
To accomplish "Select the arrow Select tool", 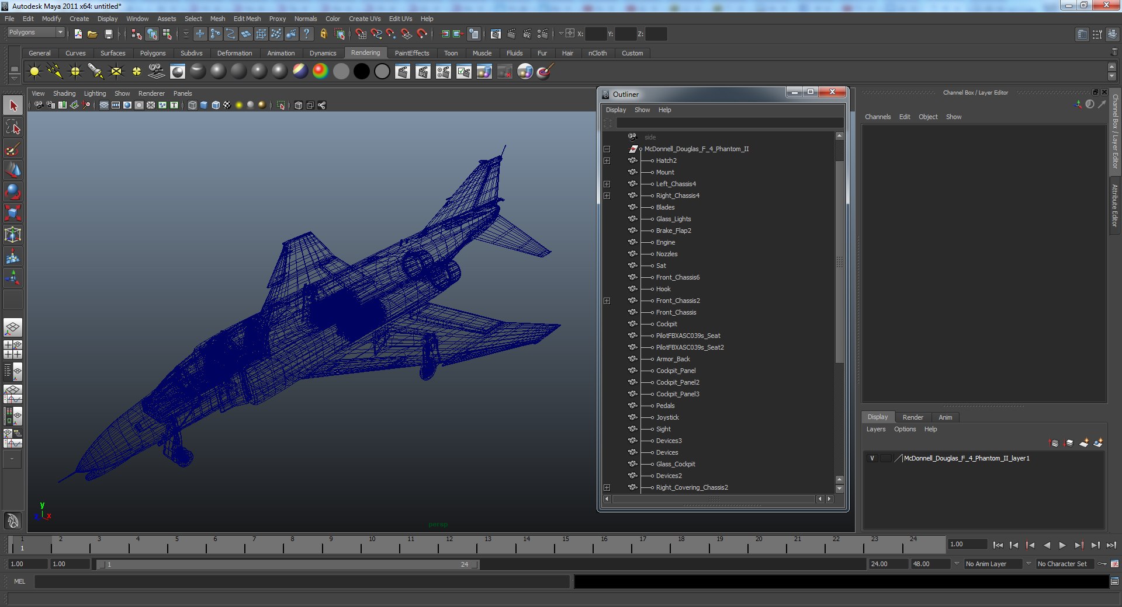I will coord(13,106).
